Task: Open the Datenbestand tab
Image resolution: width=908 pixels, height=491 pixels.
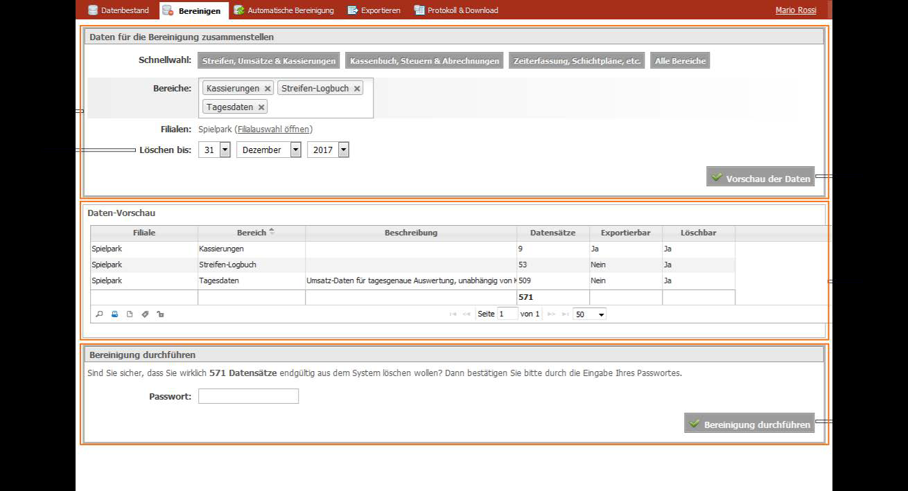Action: [x=119, y=10]
